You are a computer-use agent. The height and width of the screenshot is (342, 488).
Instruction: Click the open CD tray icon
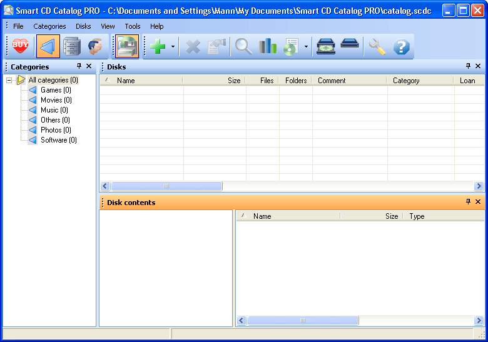[326, 46]
